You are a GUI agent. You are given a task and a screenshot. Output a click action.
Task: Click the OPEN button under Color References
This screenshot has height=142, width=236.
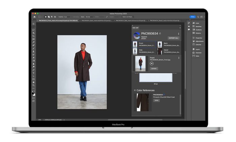coord(156,100)
